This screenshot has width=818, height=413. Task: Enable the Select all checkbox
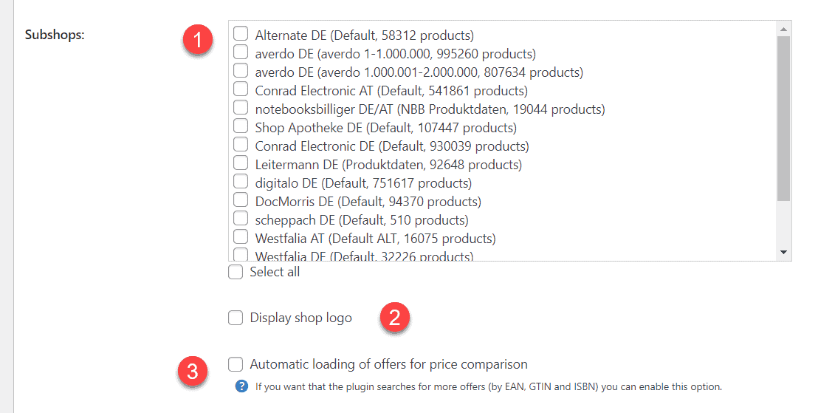[x=236, y=272]
